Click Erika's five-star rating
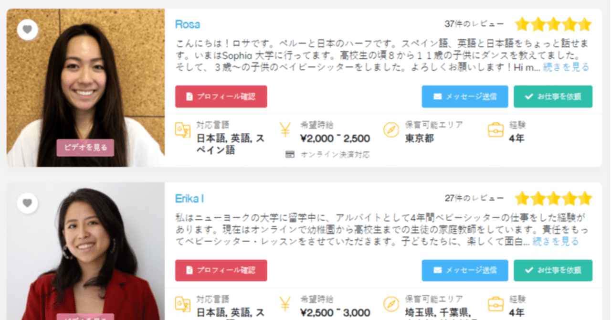 pos(553,198)
